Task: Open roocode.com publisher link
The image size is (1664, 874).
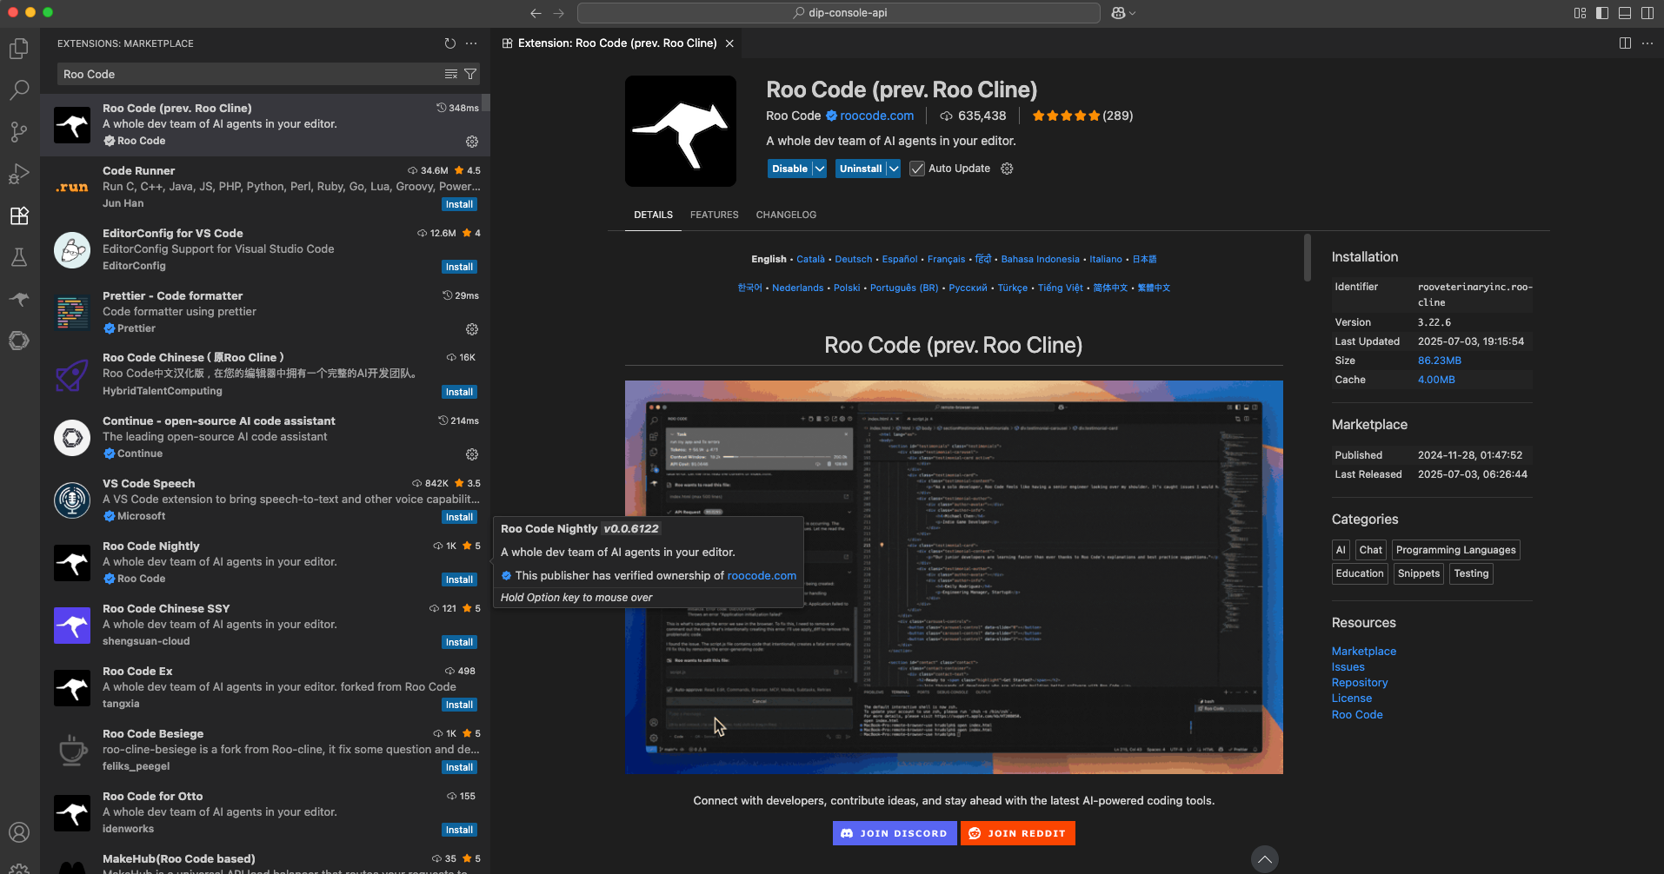Action: 876,116
